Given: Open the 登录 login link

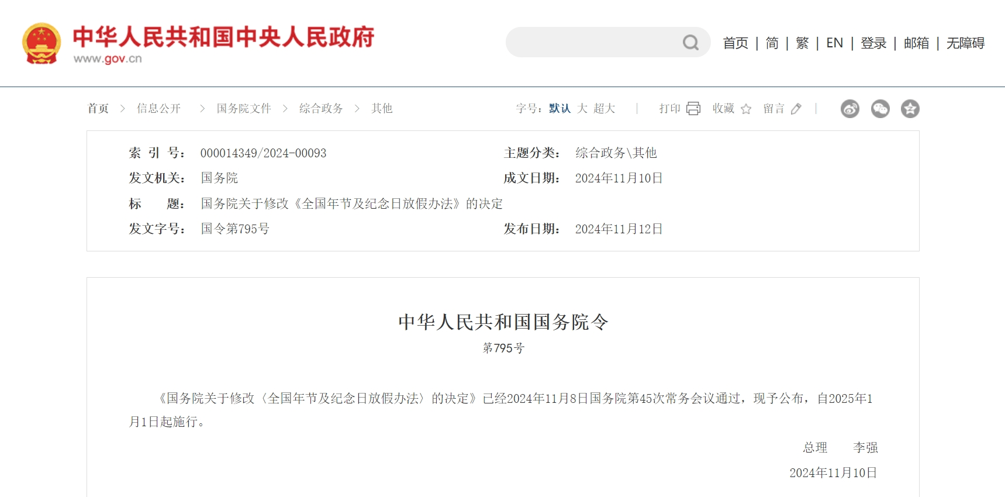Looking at the screenshot, I should click(873, 43).
